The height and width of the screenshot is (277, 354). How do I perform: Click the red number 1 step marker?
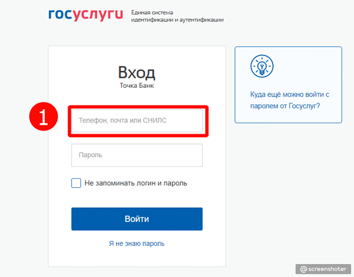coord(44,116)
